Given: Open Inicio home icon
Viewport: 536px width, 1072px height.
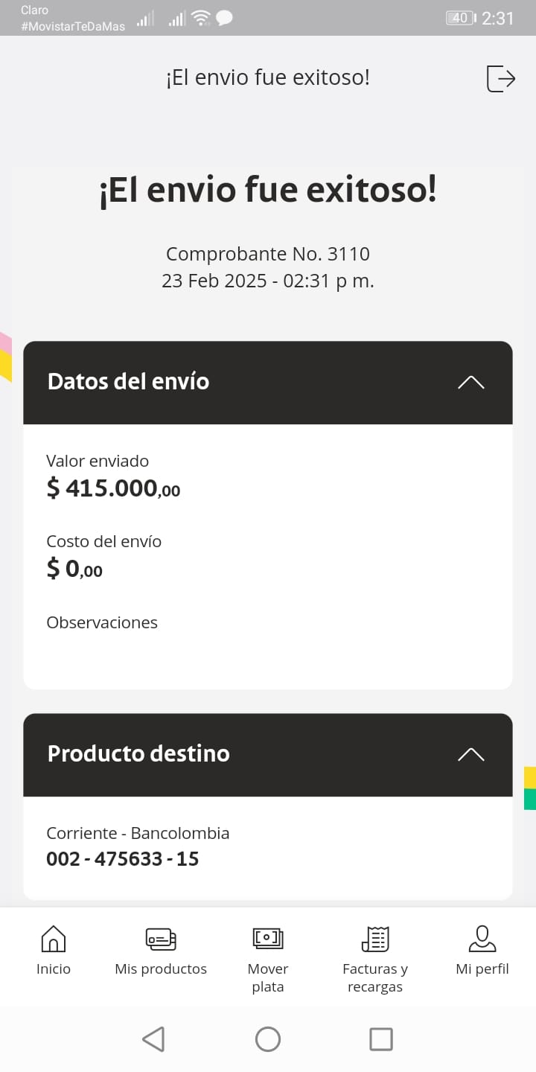Looking at the screenshot, I should (54, 939).
